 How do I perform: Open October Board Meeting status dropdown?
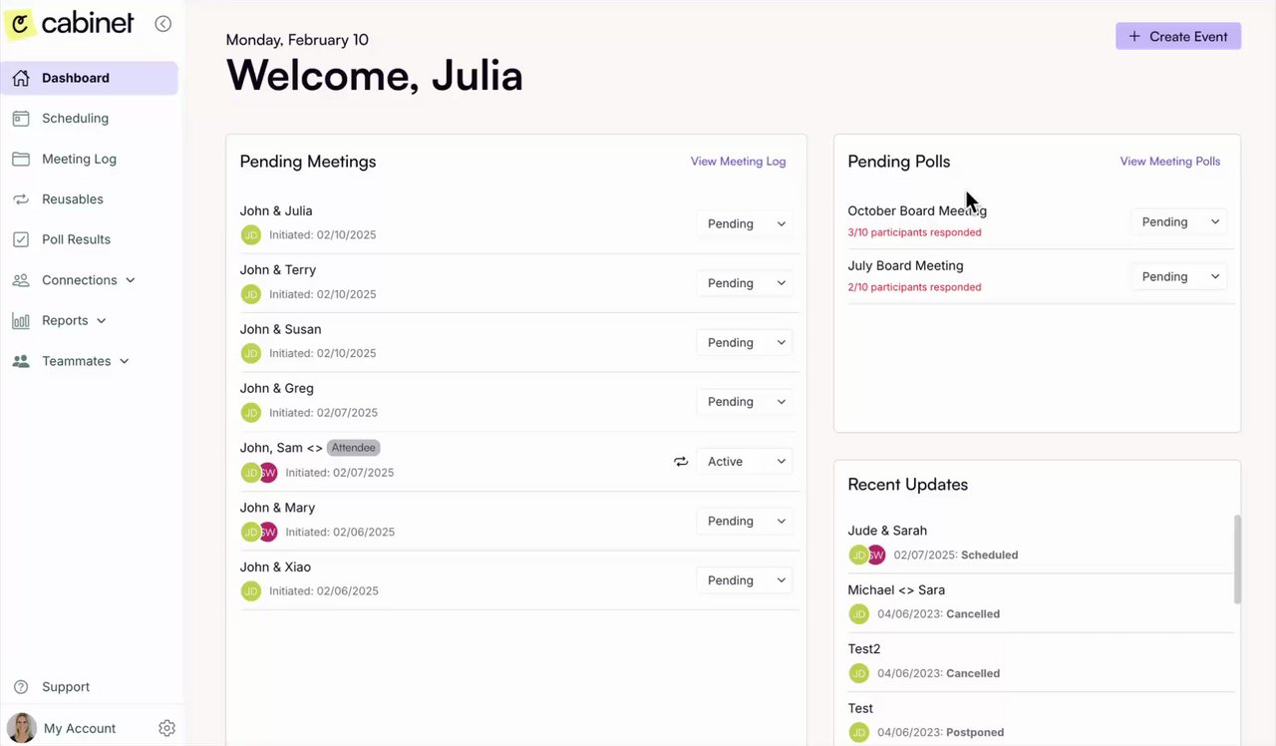tap(1179, 222)
